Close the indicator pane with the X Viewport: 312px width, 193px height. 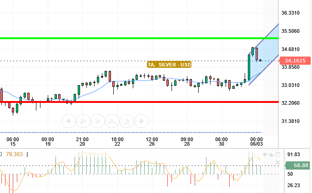click(278, 163)
